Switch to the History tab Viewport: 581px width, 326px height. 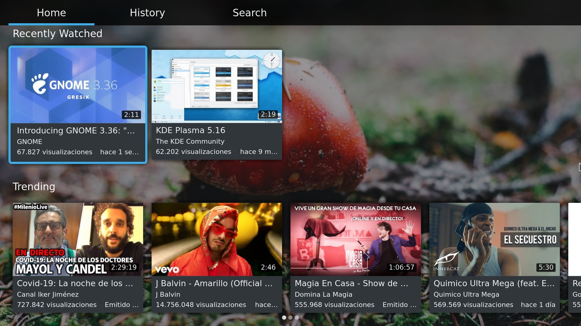point(147,12)
